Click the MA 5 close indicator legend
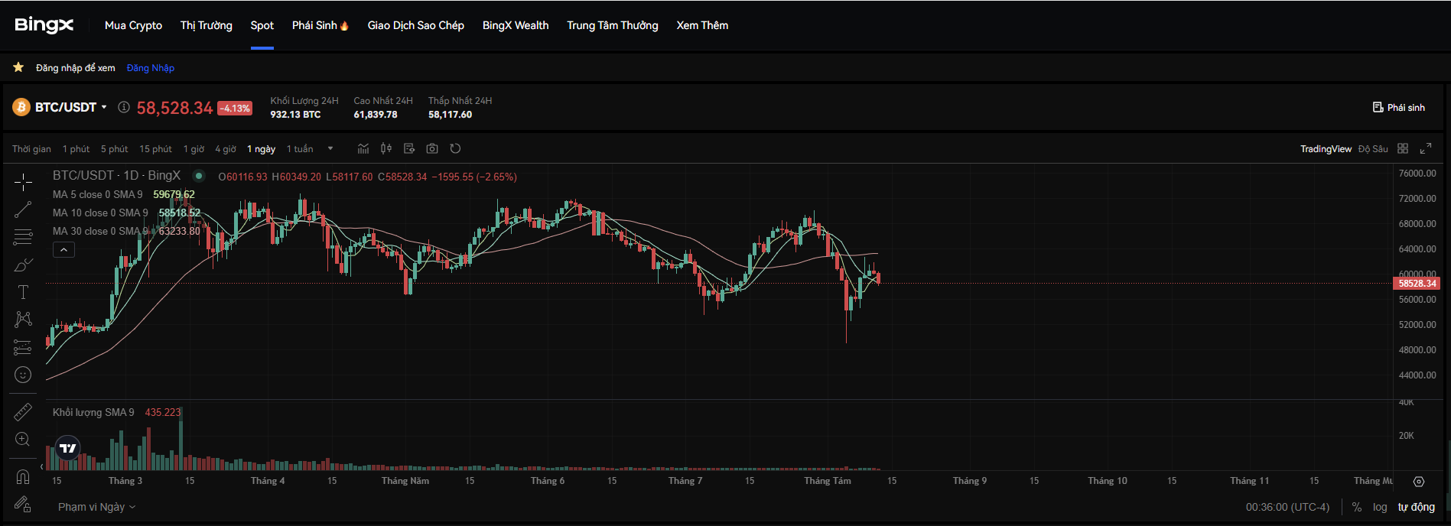 pyautogui.click(x=97, y=194)
